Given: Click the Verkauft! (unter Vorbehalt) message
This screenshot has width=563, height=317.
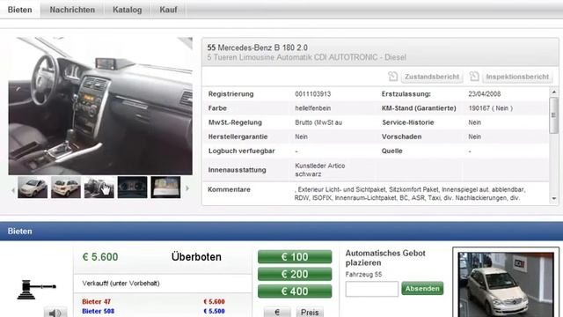Looking at the screenshot, I should (121, 284).
